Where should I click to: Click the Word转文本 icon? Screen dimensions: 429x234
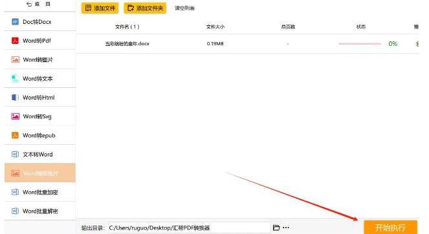pos(15,78)
